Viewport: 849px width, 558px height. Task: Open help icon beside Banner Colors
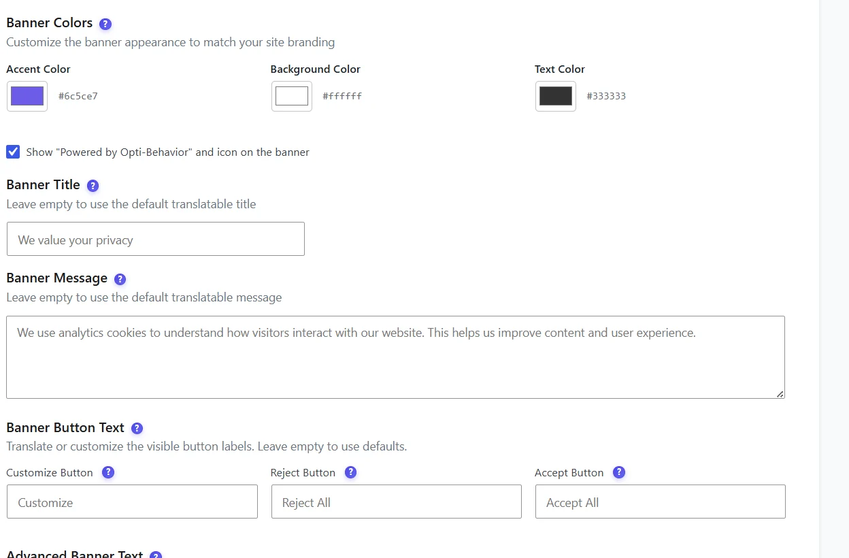point(105,24)
